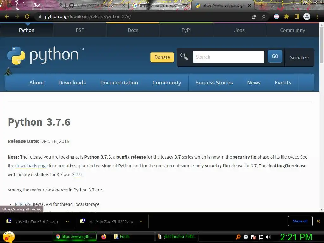
Task: Go back using browser back arrow
Action: [x=7, y=16]
